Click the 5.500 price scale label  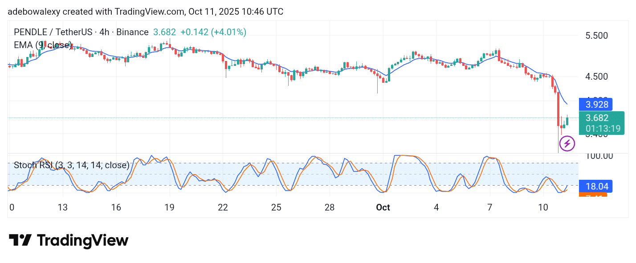(596, 36)
